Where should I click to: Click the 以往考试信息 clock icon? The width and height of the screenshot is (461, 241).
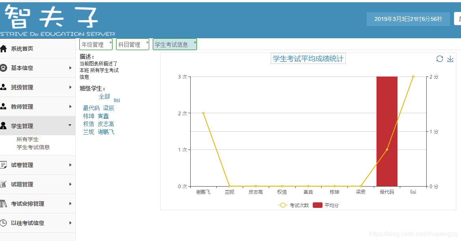coord(4,223)
